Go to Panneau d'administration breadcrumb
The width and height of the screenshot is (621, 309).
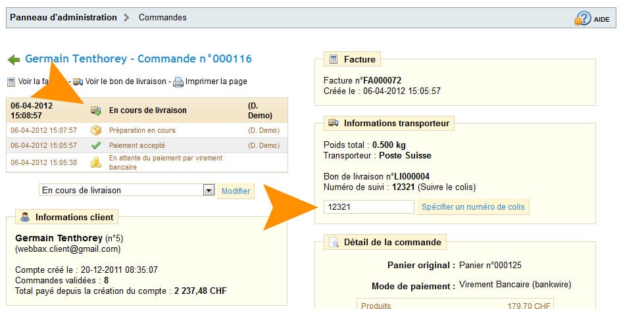click(63, 17)
